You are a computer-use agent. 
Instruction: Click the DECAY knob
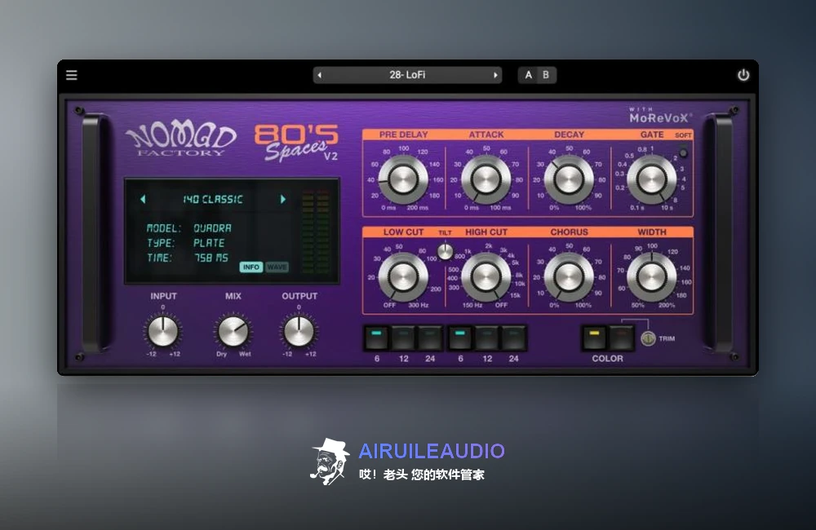point(569,180)
